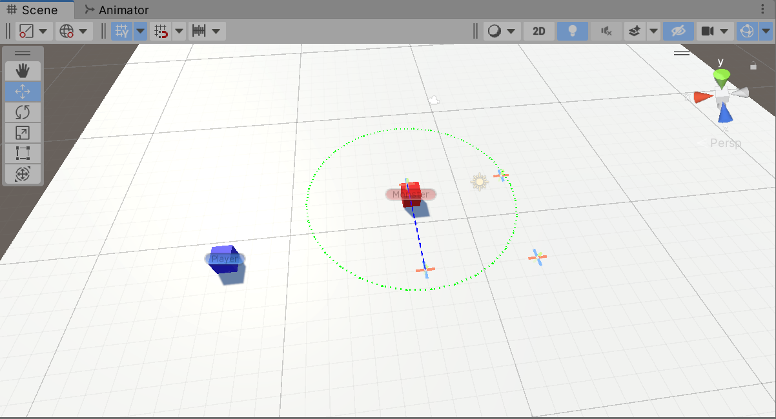
Task: Toggle gizmos visibility globe button
Action: point(747,31)
